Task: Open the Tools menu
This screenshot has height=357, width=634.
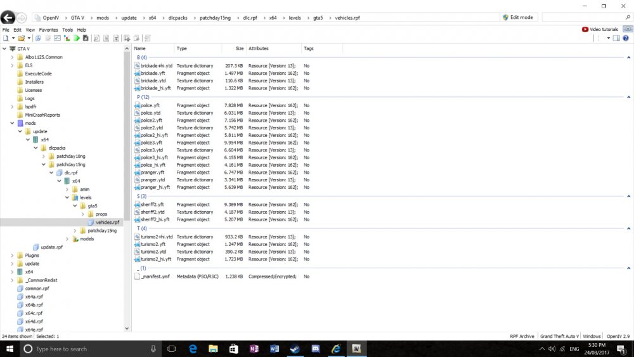Action: point(68,30)
